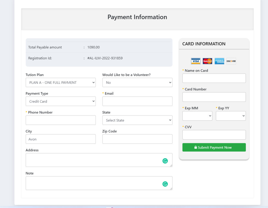Image resolution: width=268 pixels, height=208 pixels.
Task: Click into the Phone Number field
Action: pyautogui.click(x=60, y=120)
